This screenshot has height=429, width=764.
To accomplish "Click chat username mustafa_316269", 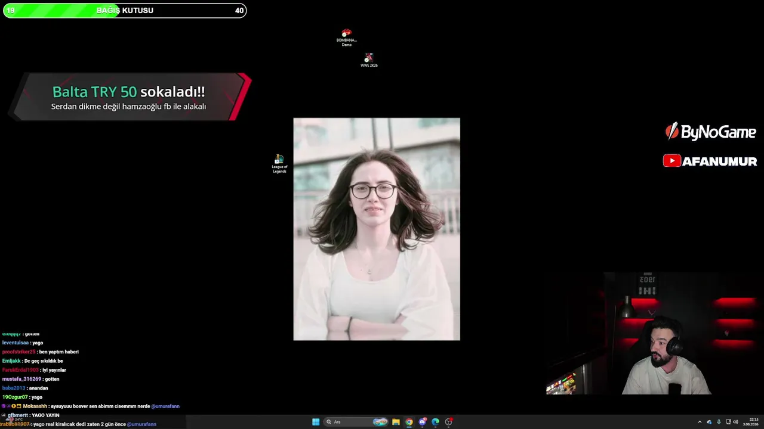I will [21, 379].
